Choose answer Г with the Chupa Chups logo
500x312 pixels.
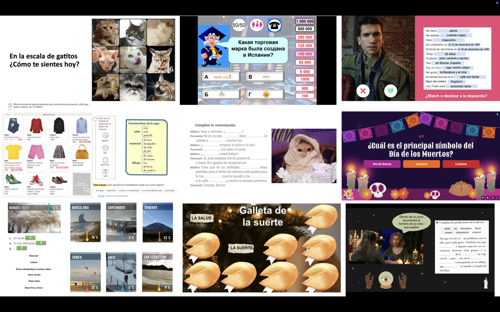[x=265, y=94]
